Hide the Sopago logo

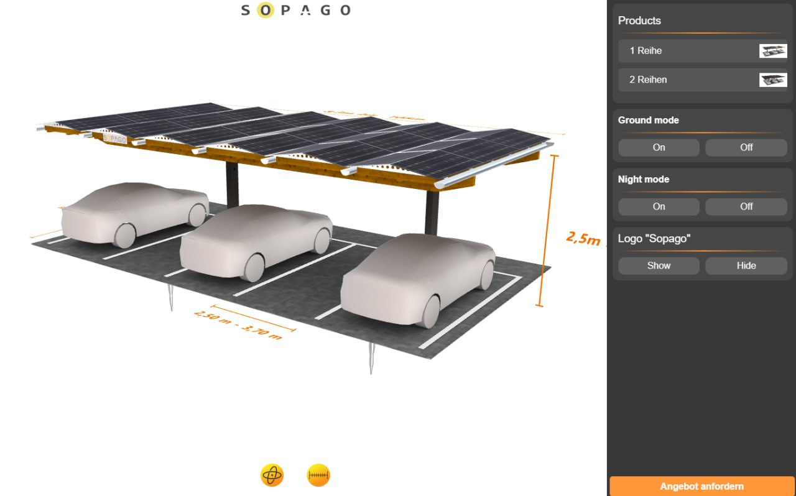point(746,265)
